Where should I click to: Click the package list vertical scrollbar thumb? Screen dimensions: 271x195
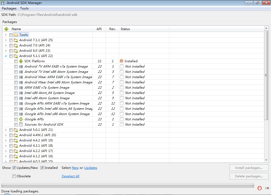coord(266,75)
